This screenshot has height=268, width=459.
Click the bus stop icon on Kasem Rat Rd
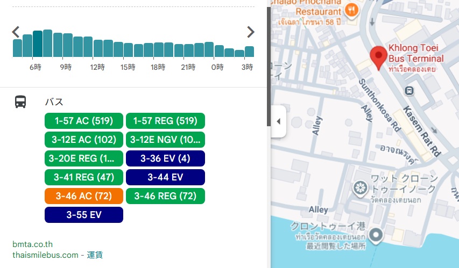(410, 90)
